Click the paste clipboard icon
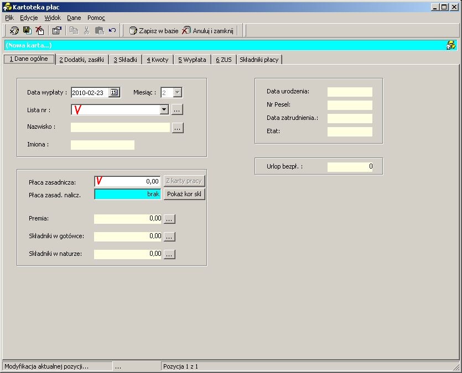 [x=99, y=30]
